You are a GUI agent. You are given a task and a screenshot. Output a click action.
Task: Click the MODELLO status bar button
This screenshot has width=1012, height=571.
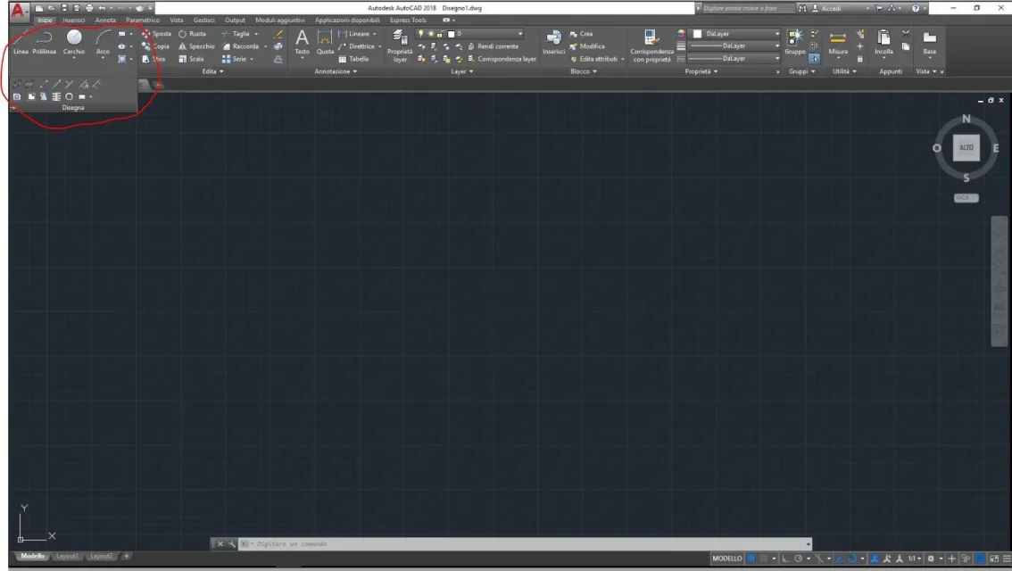[726, 559]
